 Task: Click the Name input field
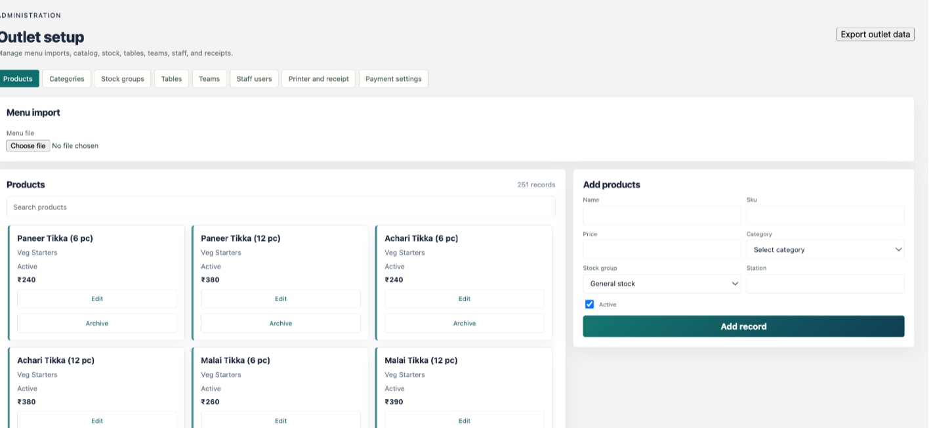pos(661,215)
